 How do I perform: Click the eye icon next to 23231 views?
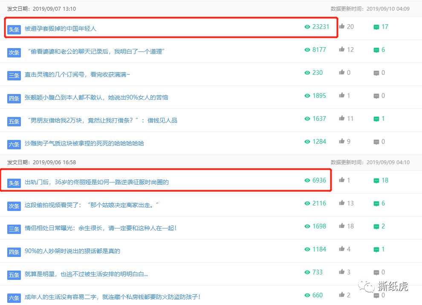coord(307,26)
